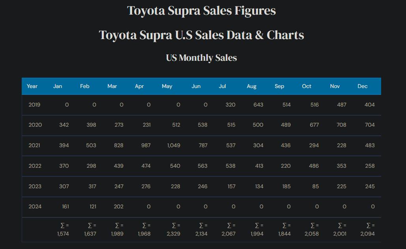The width and height of the screenshot is (406, 249).
Task: Select the May column header
Action: pyautogui.click(x=167, y=86)
